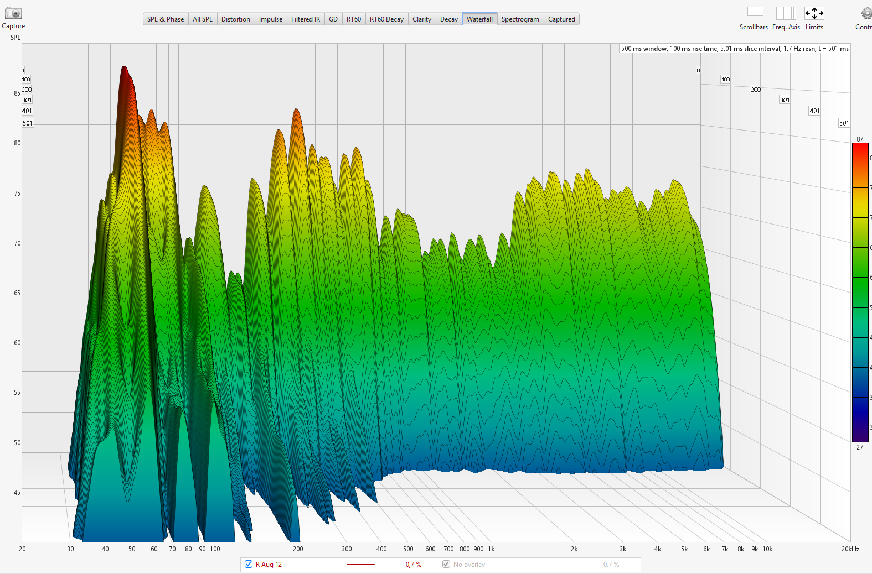Toggle the No overlay checkbox
Viewport: 872px width, 574px height.
pos(446,564)
